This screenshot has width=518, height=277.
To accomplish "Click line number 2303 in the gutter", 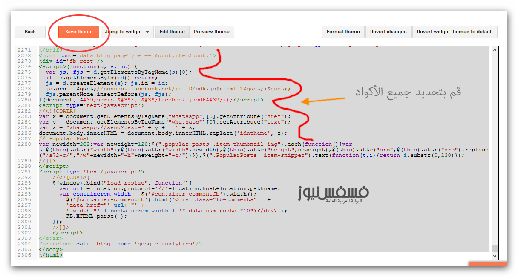I will point(24,238).
